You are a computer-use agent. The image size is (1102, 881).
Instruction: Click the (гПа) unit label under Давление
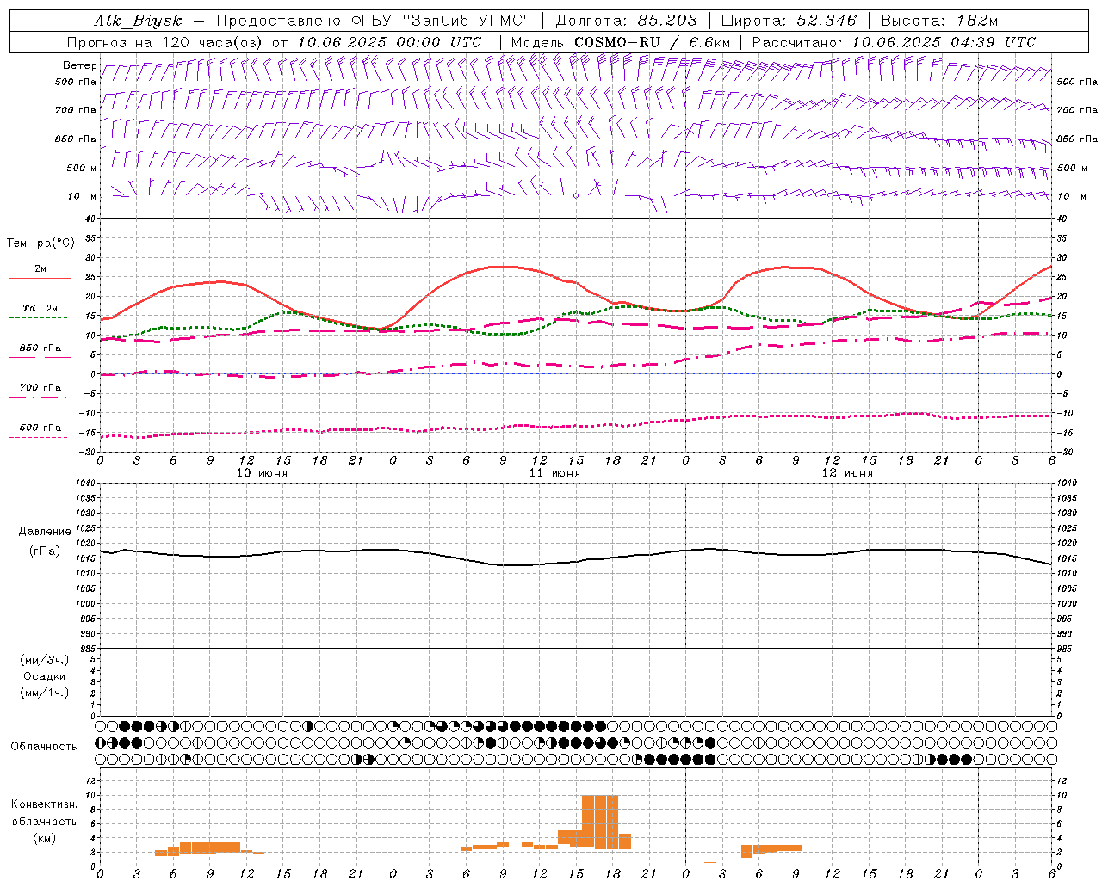point(45,551)
